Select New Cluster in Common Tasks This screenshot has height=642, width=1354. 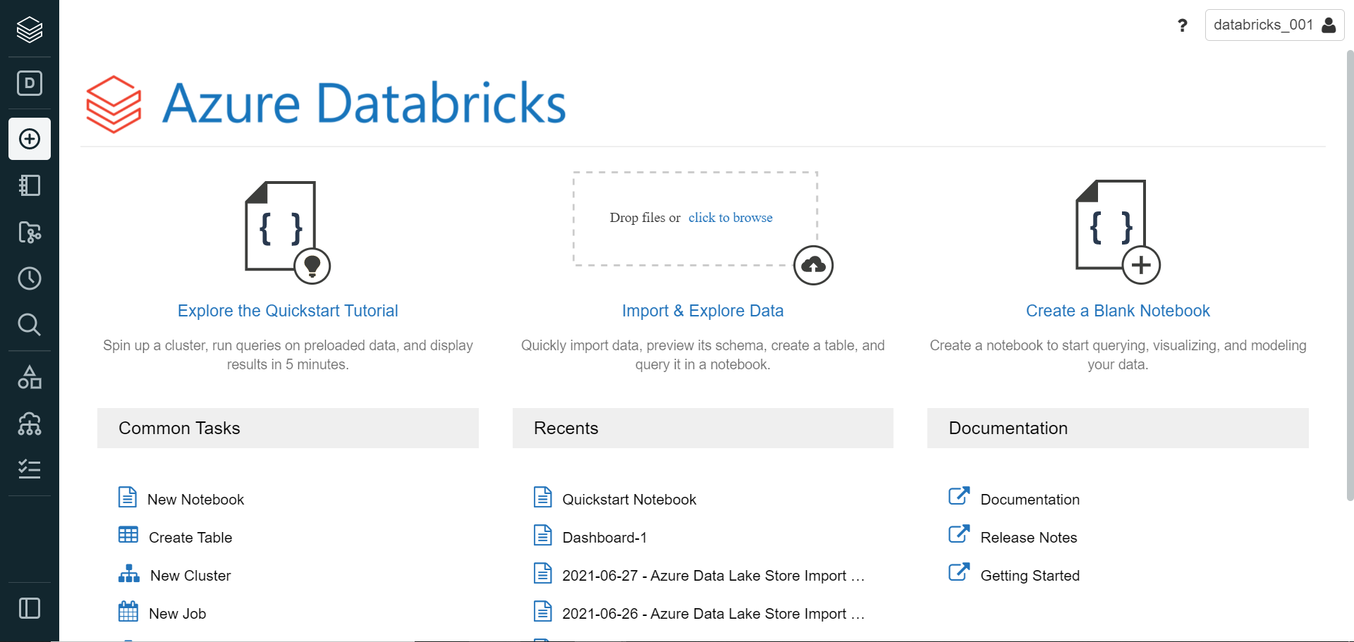pyautogui.click(x=190, y=576)
